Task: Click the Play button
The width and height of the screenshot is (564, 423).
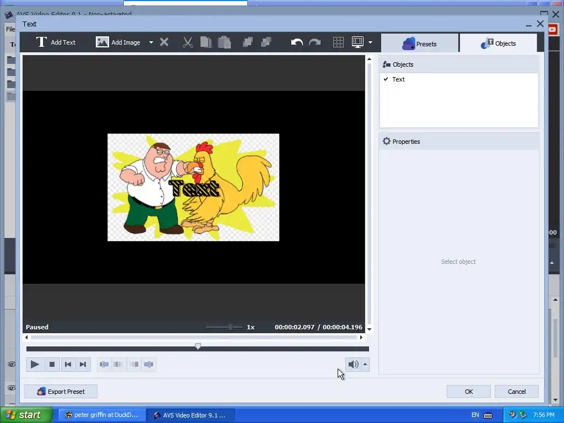Action: point(35,365)
